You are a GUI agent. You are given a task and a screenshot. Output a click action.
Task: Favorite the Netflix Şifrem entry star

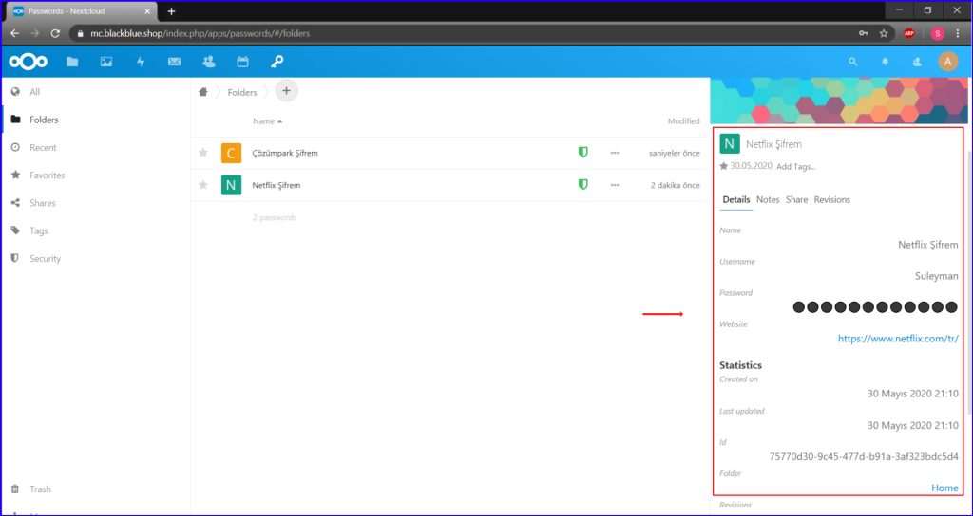click(203, 185)
